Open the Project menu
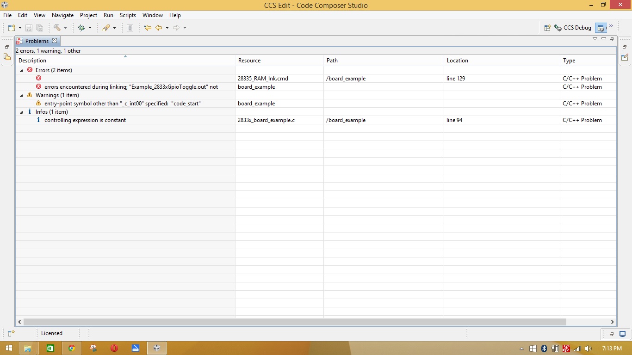The image size is (632, 355). (x=89, y=15)
